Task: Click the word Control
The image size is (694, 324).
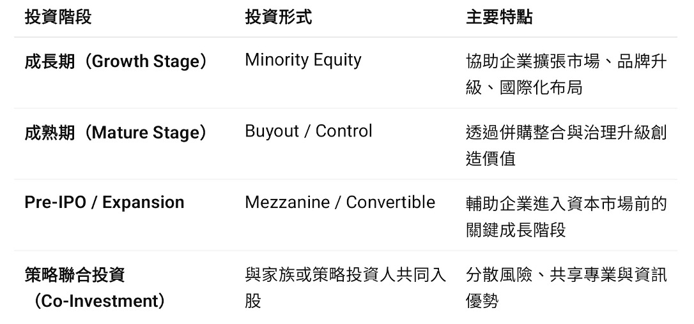Action: (x=344, y=131)
